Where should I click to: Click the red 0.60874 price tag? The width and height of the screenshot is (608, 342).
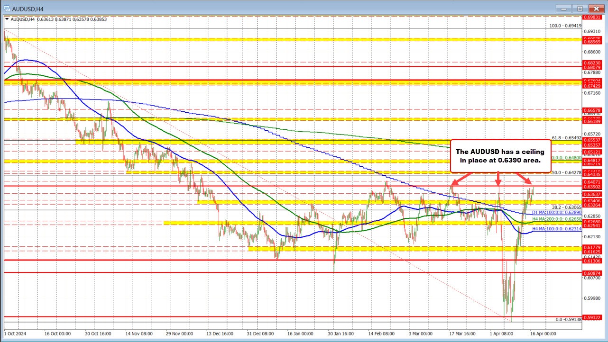(593, 273)
